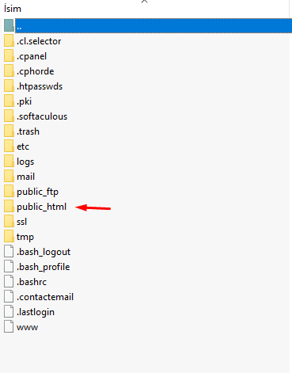
Task: Click the .cpanel folder icon
Action: tap(9, 56)
